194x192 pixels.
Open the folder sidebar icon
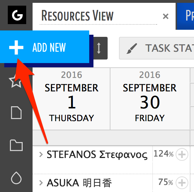pos(16,145)
